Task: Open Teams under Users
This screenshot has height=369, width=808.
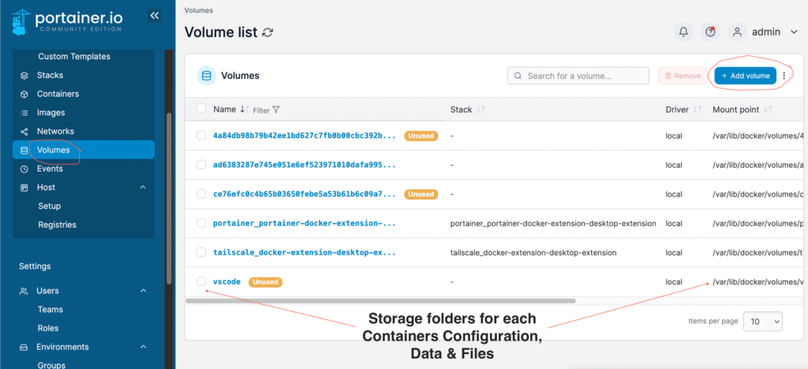Action: pos(50,310)
